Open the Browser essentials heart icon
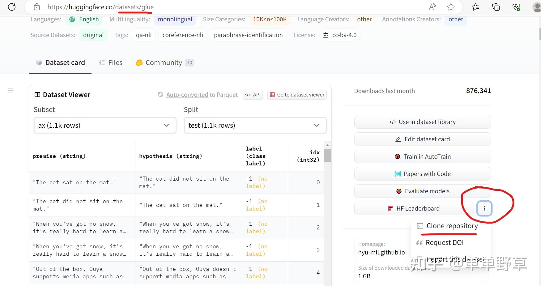This screenshot has width=541, height=286. click(x=516, y=7)
